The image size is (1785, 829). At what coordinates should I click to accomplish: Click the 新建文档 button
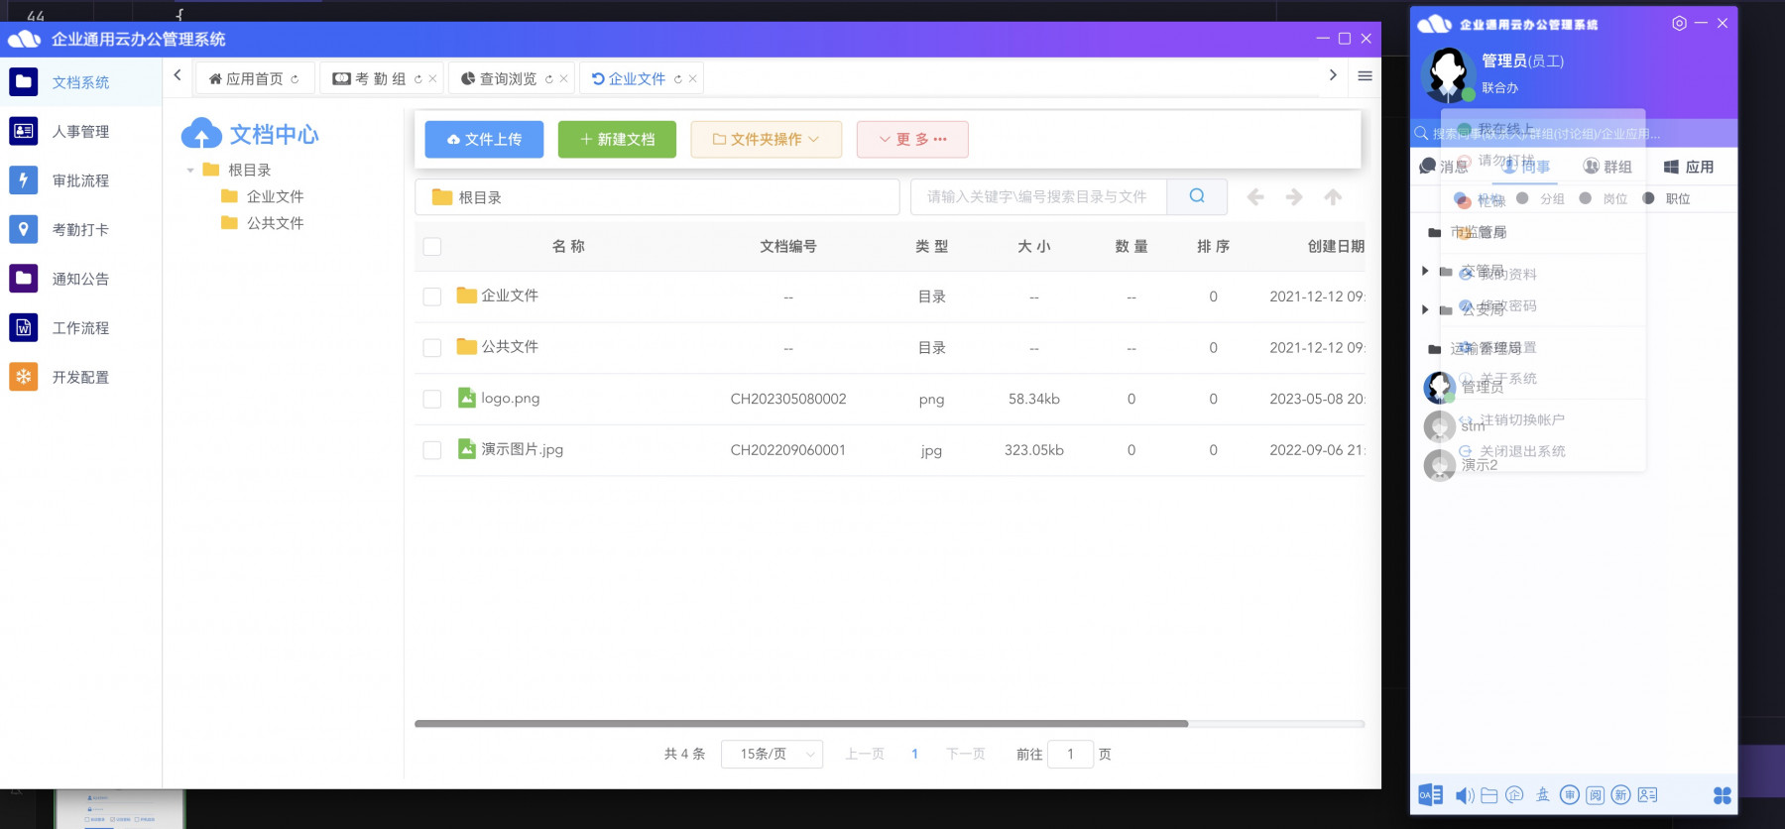point(617,139)
